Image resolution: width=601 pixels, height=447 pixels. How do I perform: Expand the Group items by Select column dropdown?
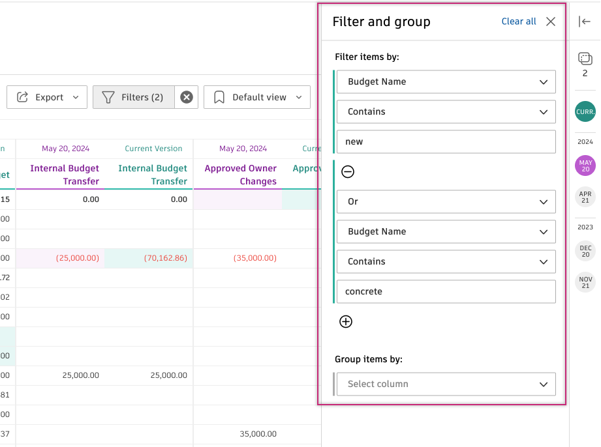pos(446,384)
